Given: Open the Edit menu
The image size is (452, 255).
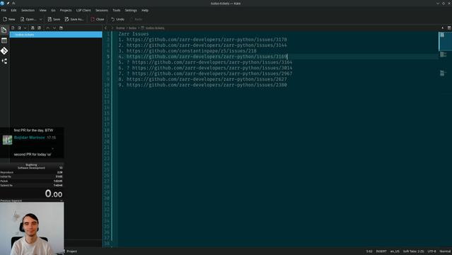Looking at the screenshot, I should pos(13,11).
